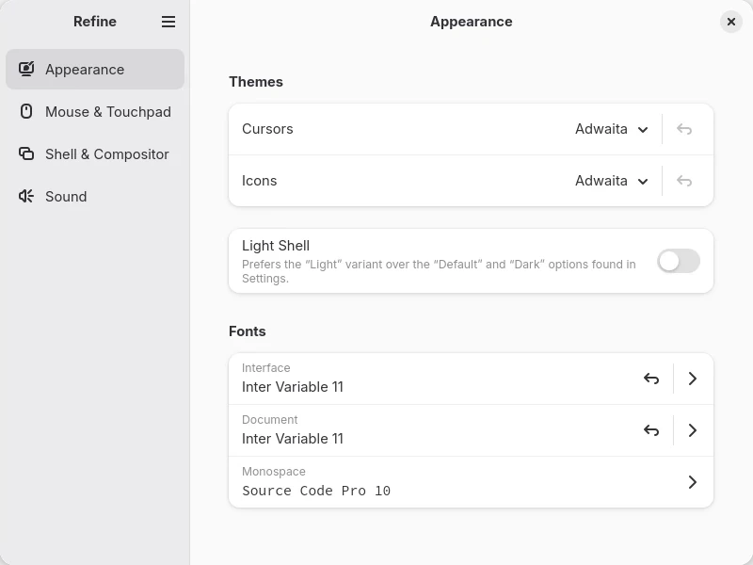This screenshot has width=753, height=565.
Task: Reset the Document font
Action: [650, 430]
